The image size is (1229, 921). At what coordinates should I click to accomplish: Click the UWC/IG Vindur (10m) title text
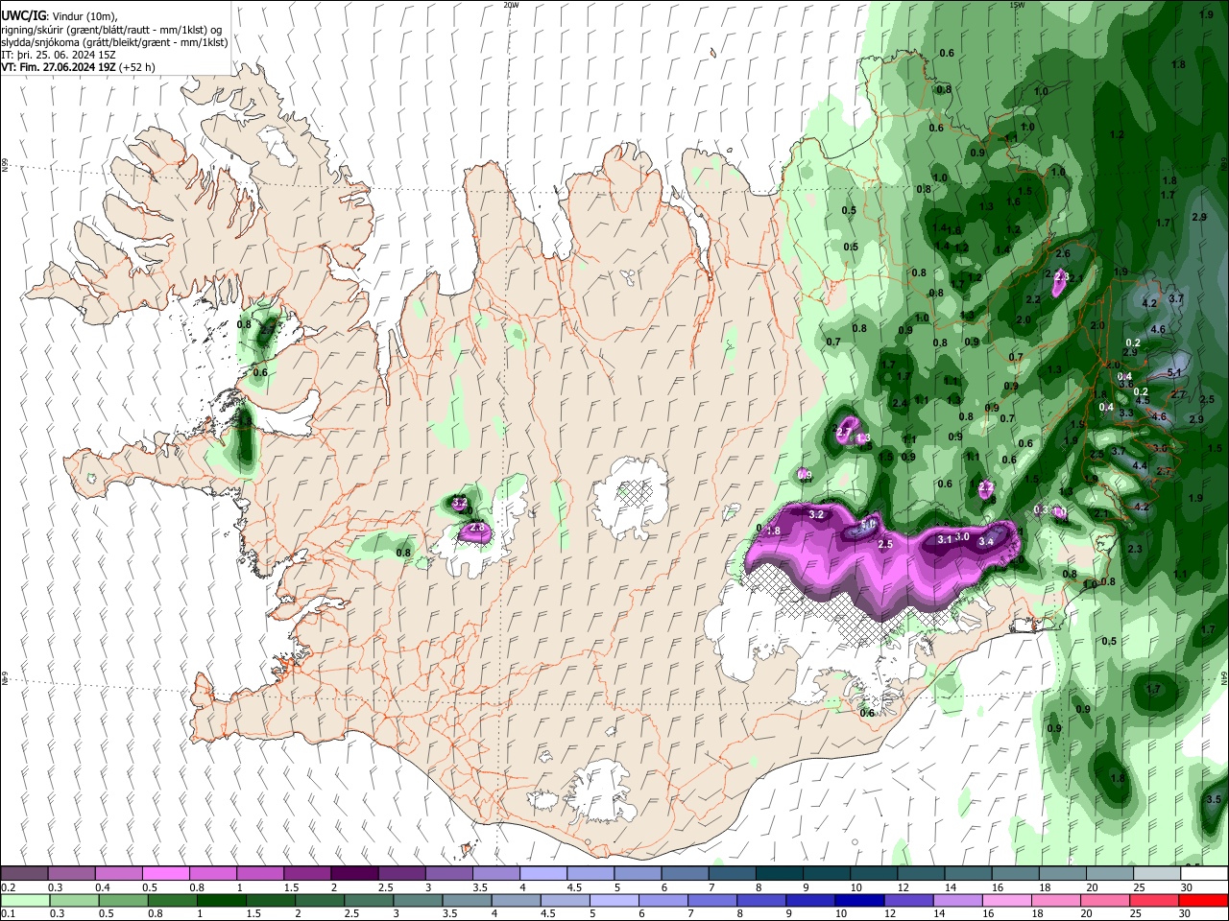[59, 16]
